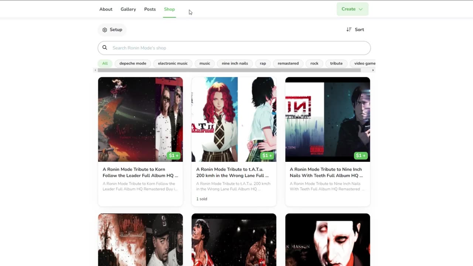473x266 pixels.
Task: Click the Setup gear icon
Action: 105,30
